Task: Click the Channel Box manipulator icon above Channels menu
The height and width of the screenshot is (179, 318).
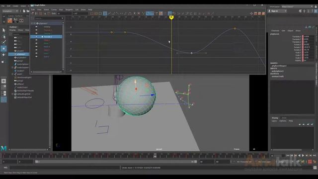Action: (x=306, y=27)
